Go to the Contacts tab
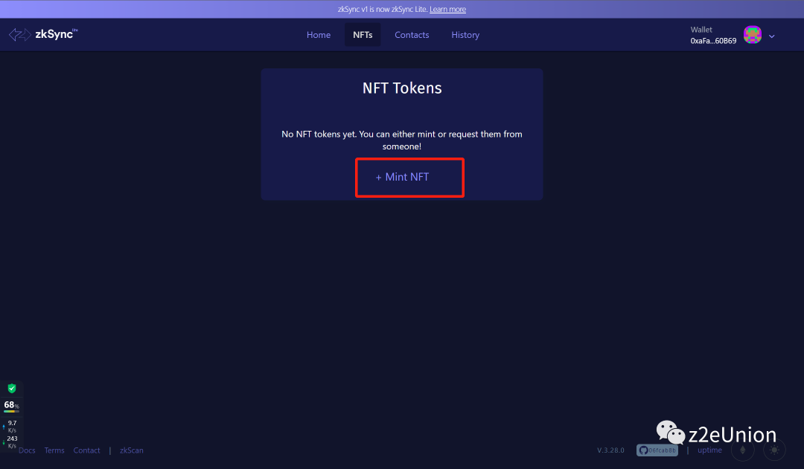The width and height of the screenshot is (804, 469). 412,35
